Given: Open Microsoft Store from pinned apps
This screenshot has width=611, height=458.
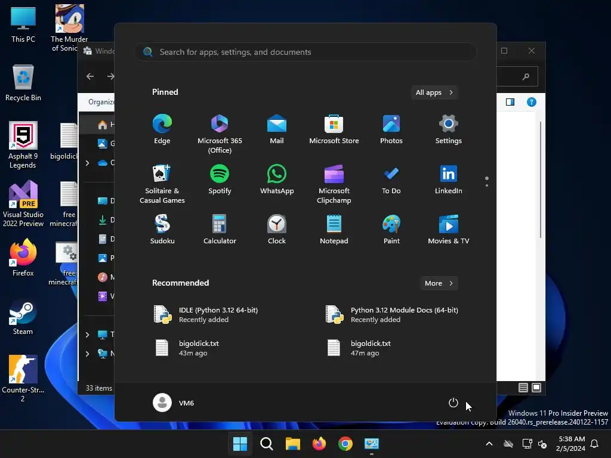Looking at the screenshot, I should (x=334, y=129).
